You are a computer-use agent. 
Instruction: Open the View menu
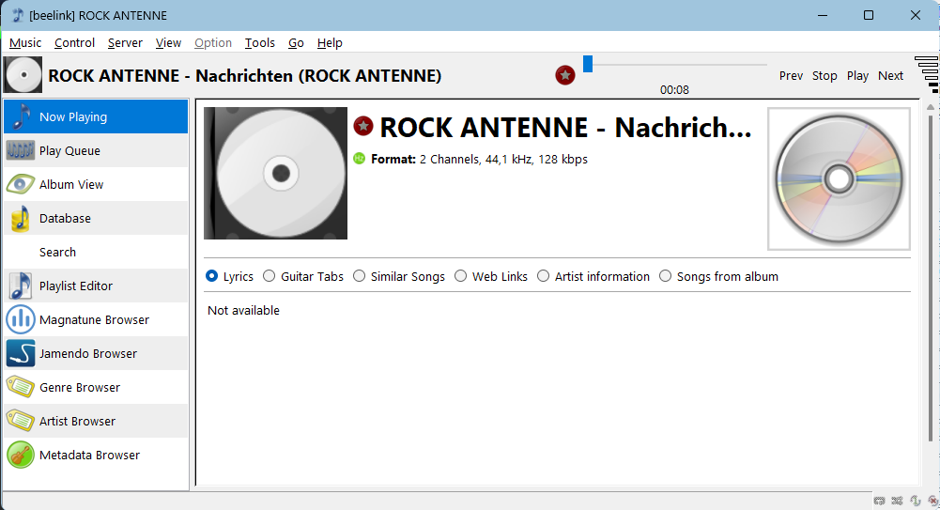tap(168, 42)
